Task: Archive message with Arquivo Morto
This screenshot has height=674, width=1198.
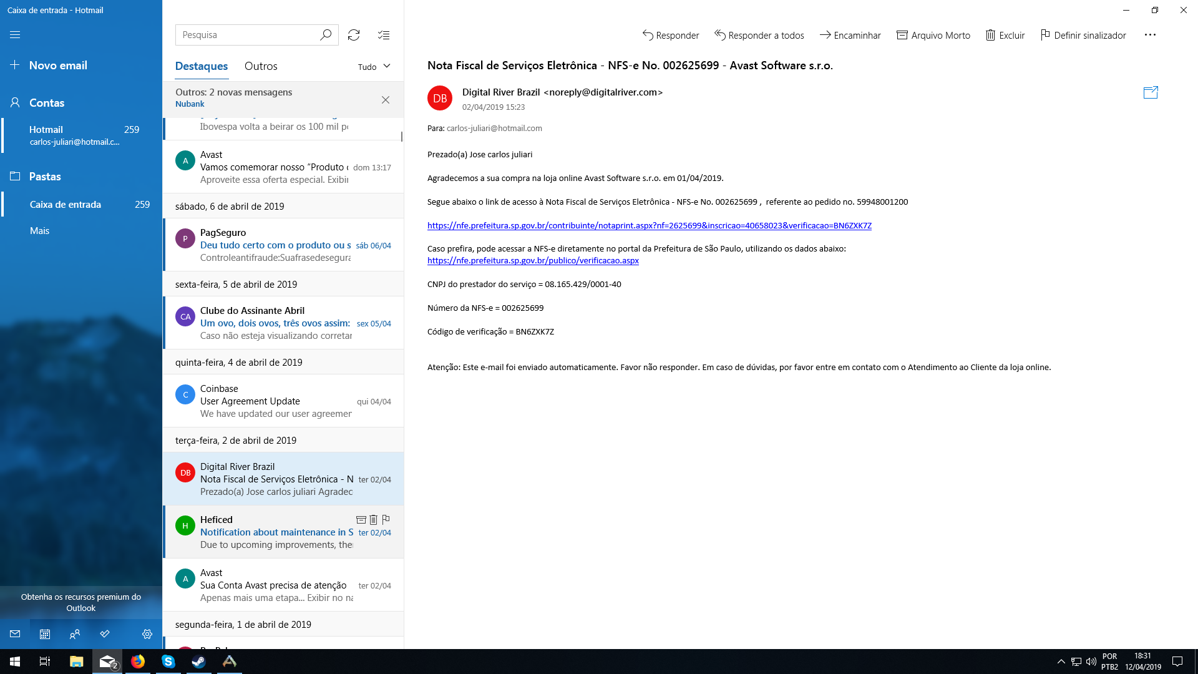Action: coord(933,36)
